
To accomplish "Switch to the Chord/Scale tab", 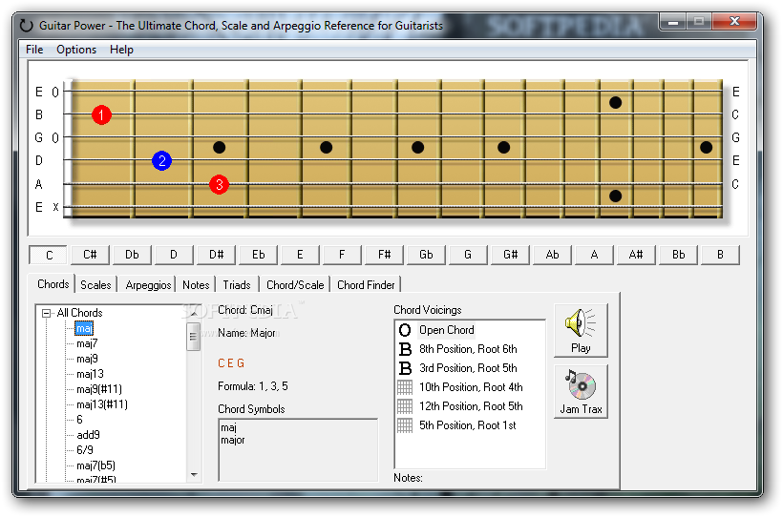I will coord(295,285).
